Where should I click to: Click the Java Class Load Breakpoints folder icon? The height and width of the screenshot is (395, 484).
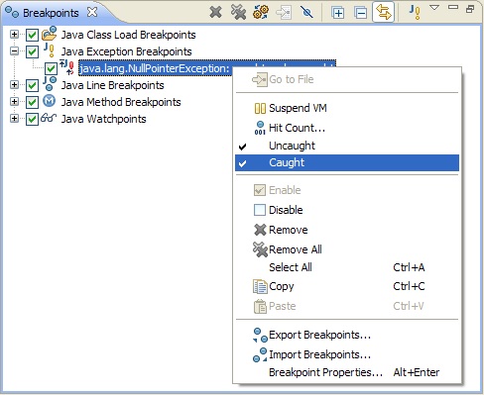click(50, 34)
